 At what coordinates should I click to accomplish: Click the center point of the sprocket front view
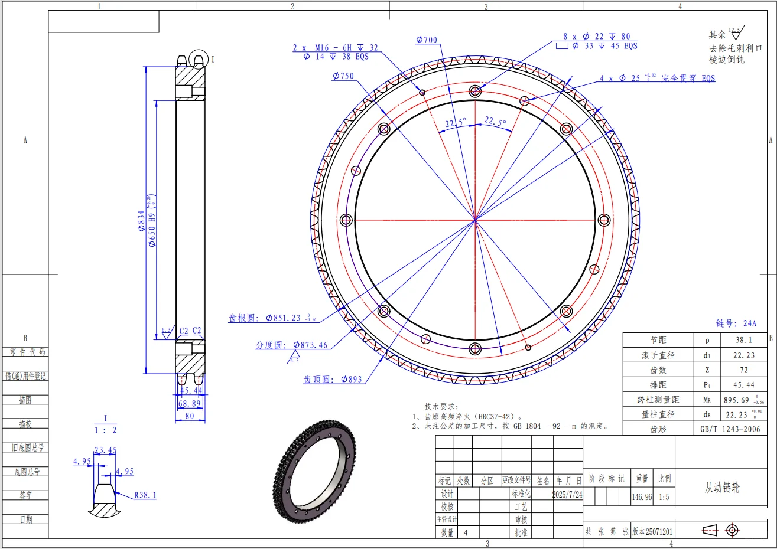pos(475,220)
